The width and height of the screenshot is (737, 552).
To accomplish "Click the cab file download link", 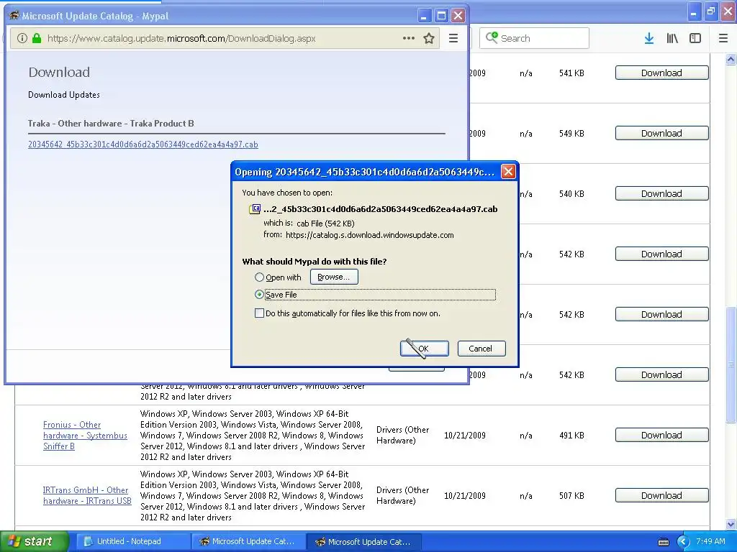I will pyautogui.click(x=143, y=144).
